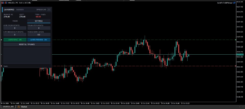Click the LayerProTradeManager label at top right
245x109 pixels.
click(x=225, y=3)
